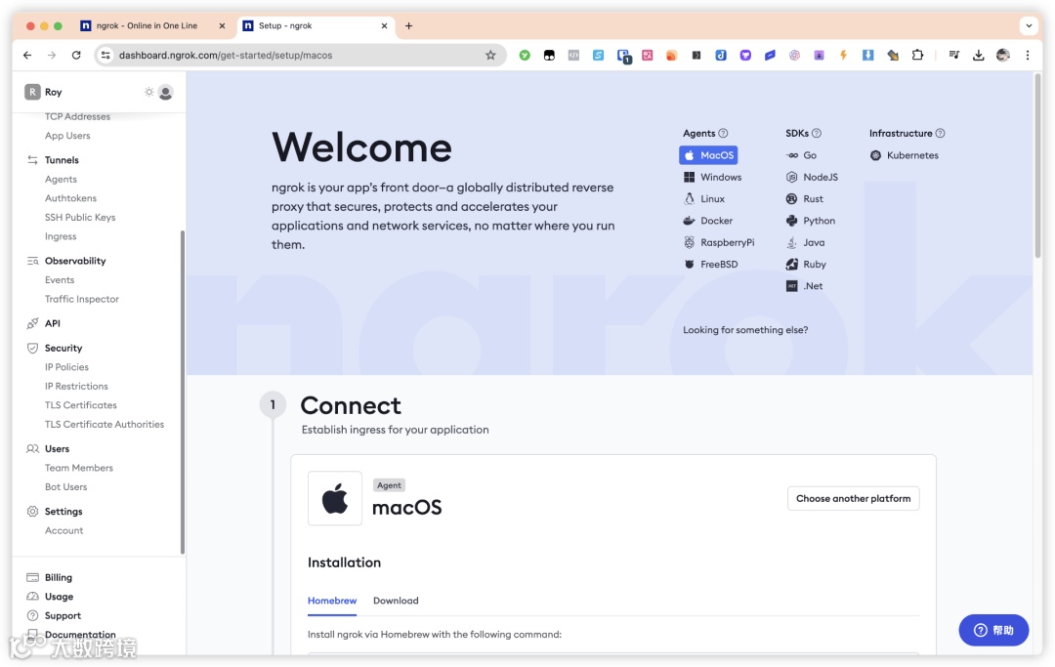Choose the Ruby SDK option
This screenshot has width=1055, height=667.
[805, 265]
